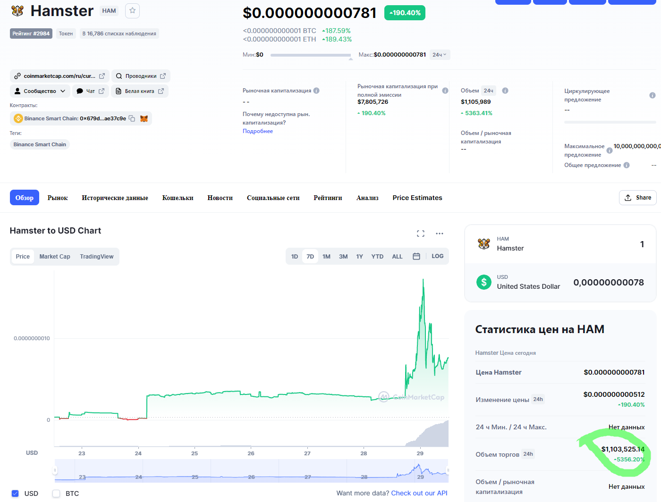The width and height of the screenshot is (661, 502).
Task: Select the Market Cap chart tab
Action: pyautogui.click(x=55, y=257)
